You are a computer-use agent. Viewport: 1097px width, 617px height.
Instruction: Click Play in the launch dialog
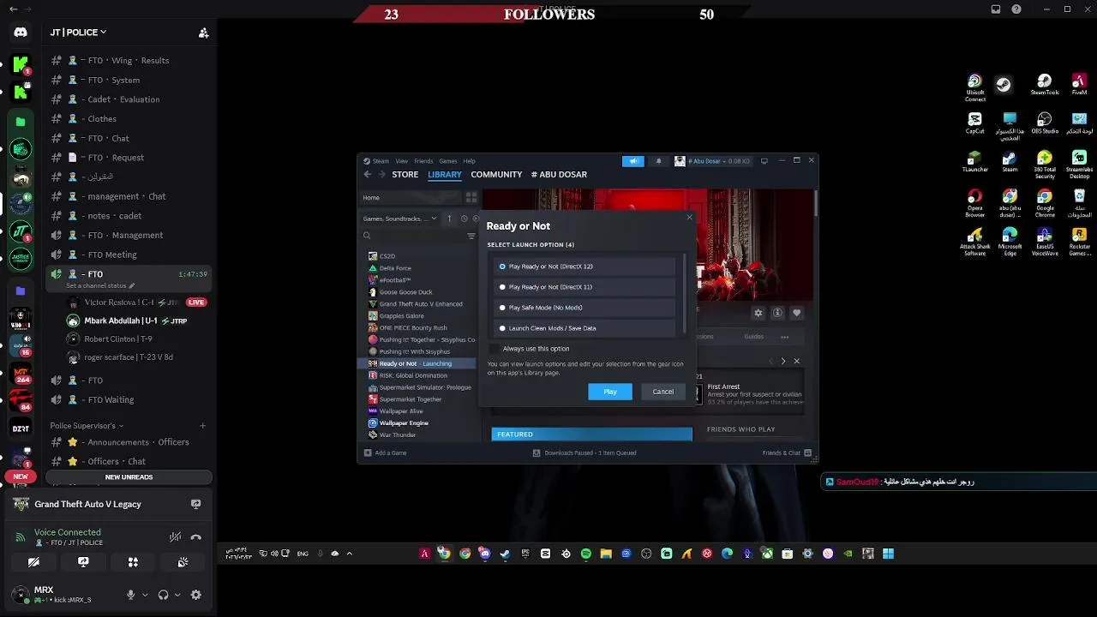pos(610,392)
